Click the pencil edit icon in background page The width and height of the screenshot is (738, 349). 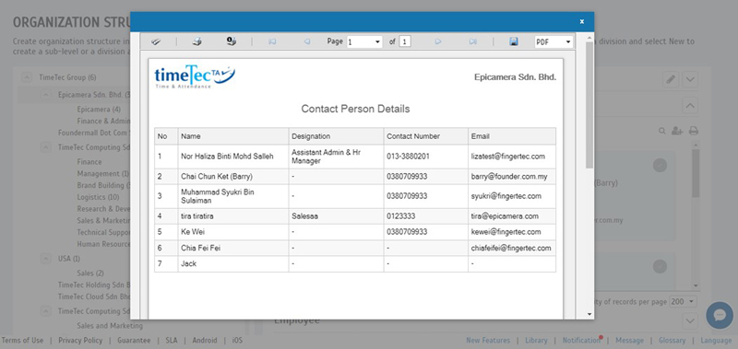[x=671, y=79]
